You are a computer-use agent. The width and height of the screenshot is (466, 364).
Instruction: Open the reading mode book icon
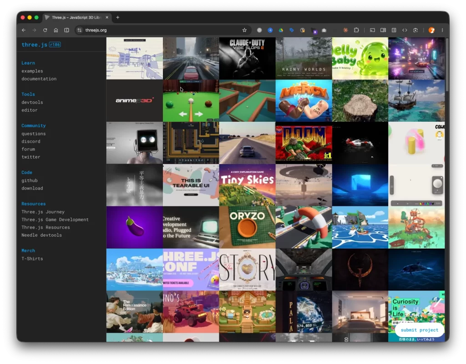383,30
